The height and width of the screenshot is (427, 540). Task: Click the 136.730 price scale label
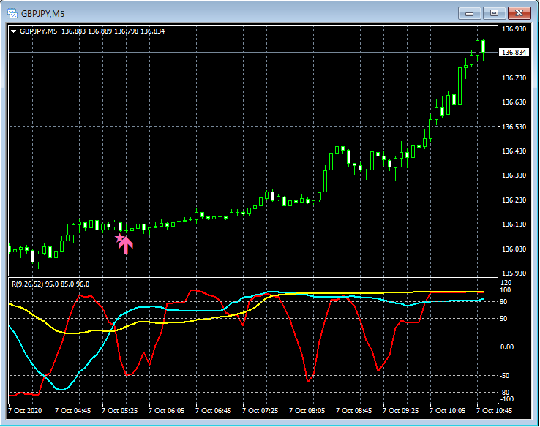(x=514, y=78)
